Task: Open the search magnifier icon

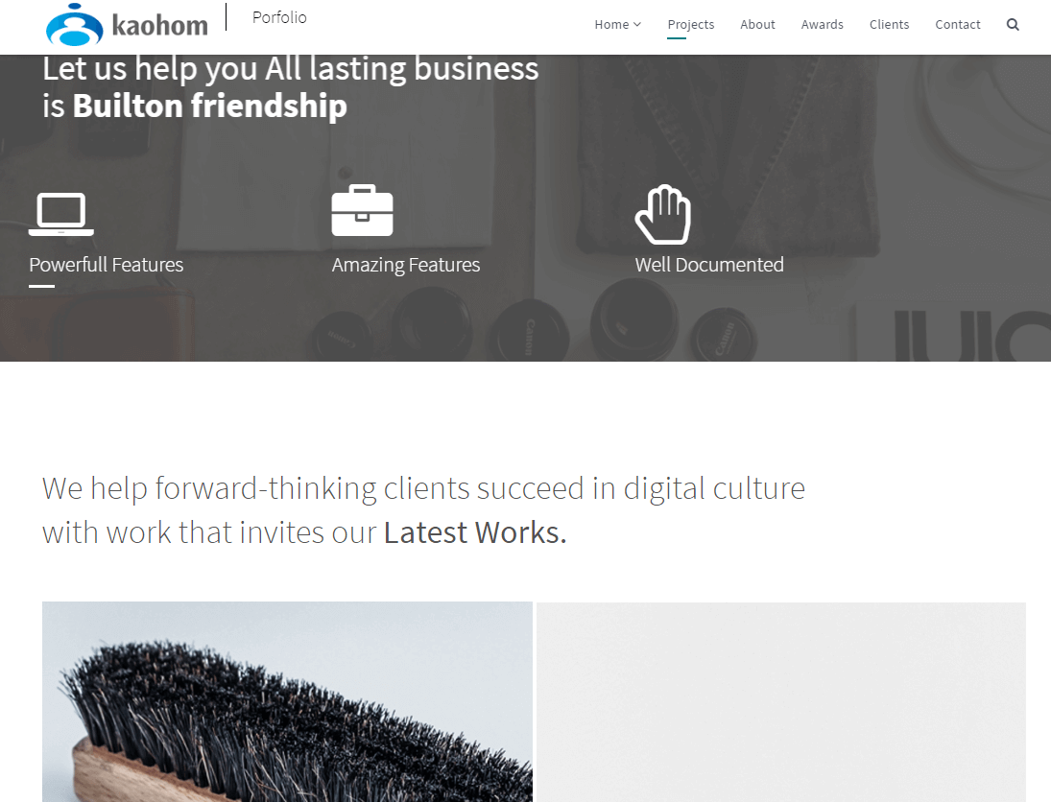Action: (x=1012, y=25)
